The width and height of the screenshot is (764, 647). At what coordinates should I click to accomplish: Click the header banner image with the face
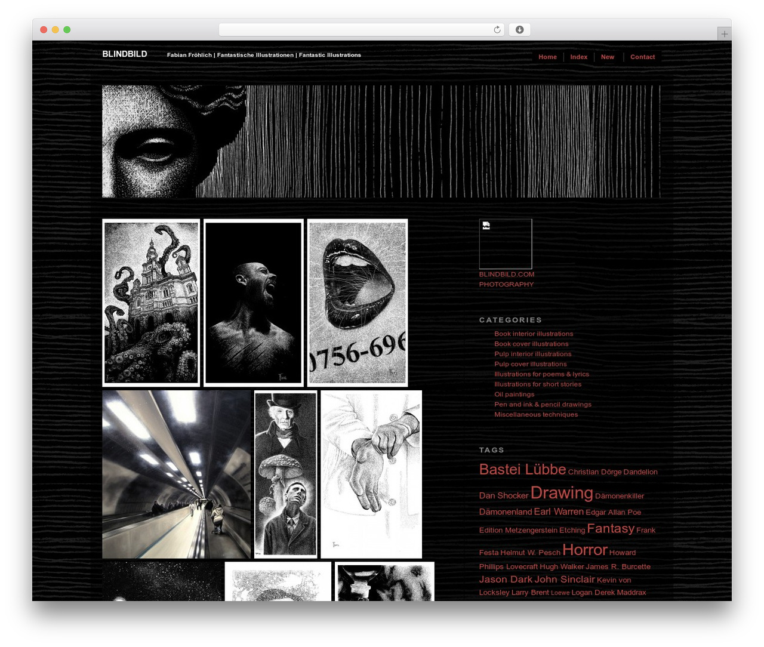[381, 141]
